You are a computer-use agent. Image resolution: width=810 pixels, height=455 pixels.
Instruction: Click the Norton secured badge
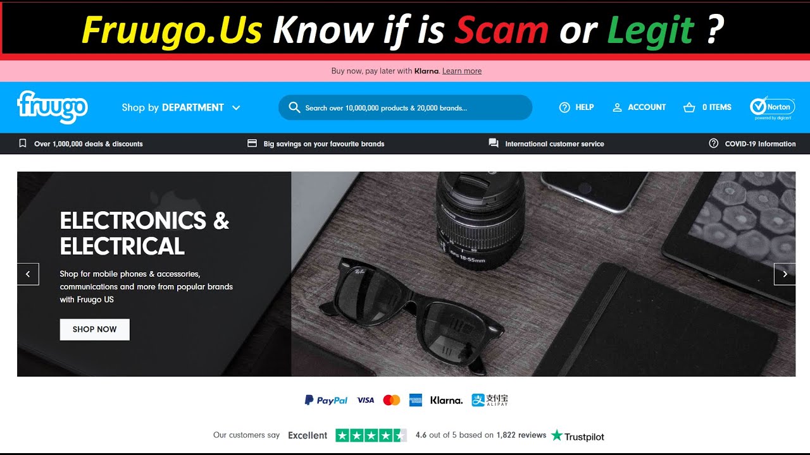772,107
